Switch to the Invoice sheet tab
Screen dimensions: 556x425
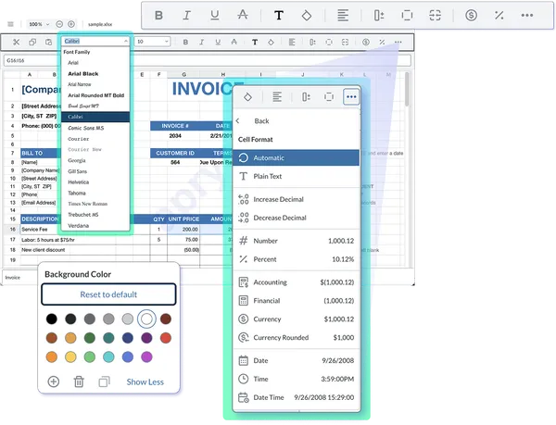tap(13, 277)
